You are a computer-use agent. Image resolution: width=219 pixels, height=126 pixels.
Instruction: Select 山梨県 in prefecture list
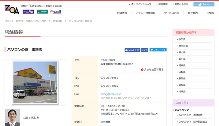pyautogui.click(x=182, y=72)
